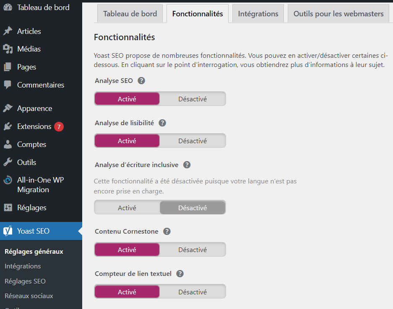Click the Extensions updates badge showing 7

point(59,126)
